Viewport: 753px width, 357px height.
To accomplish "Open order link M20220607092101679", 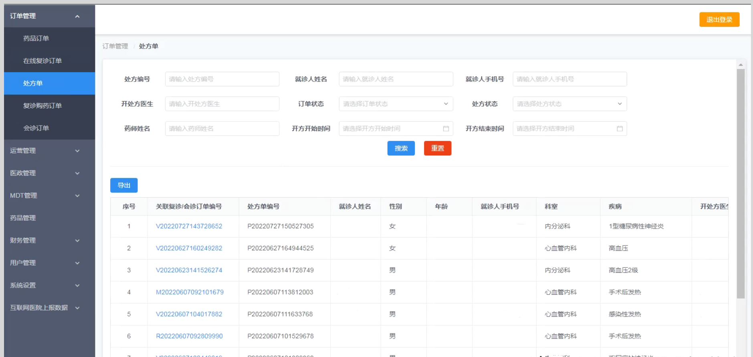I will pyautogui.click(x=190, y=292).
